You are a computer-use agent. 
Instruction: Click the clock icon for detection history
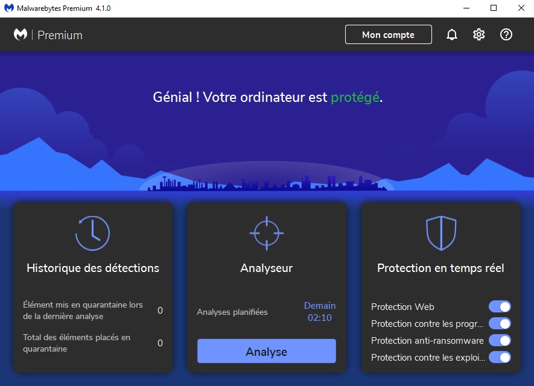tap(93, 233)
